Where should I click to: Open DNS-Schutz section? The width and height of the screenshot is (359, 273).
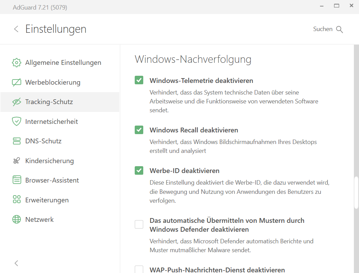pos(60,141)
